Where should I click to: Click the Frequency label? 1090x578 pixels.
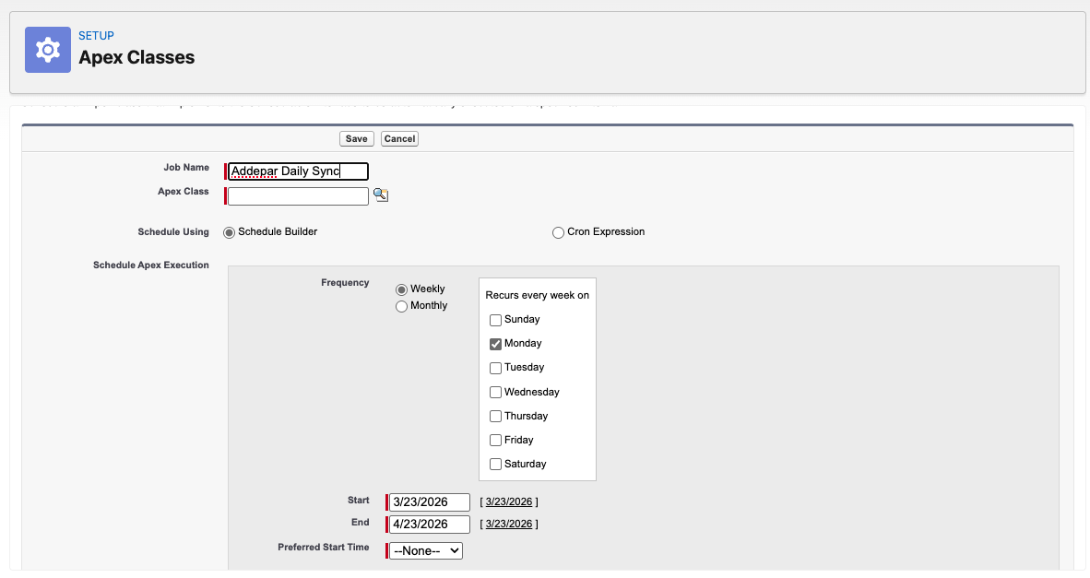[345, 282]
